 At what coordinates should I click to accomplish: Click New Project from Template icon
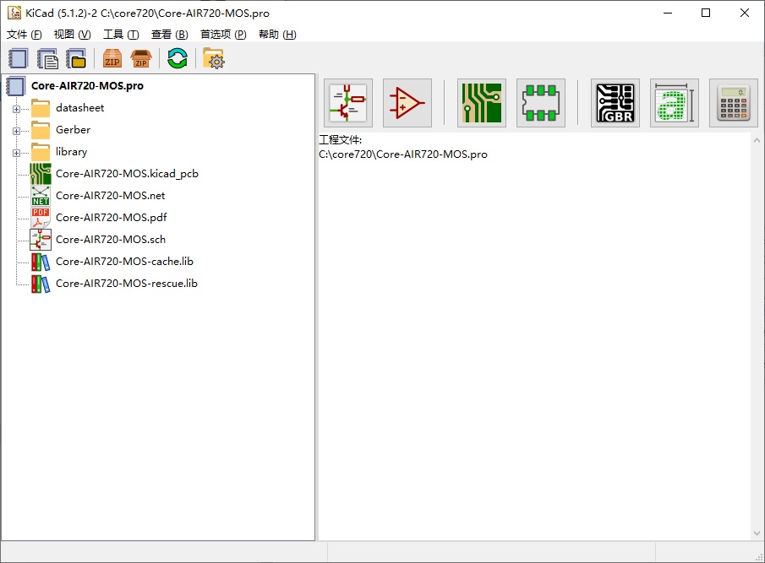[x=47, y=59]
